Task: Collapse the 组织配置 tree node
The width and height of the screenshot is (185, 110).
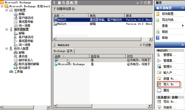Action: [x=7, y=10]
